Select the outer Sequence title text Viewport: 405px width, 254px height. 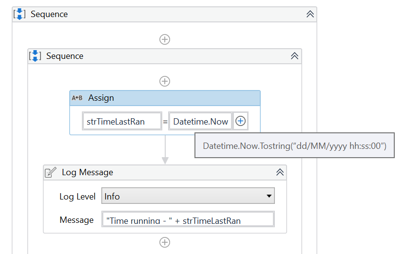tap(49, 14)
